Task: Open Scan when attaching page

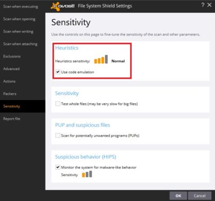Action: click(x=20, y=44)
